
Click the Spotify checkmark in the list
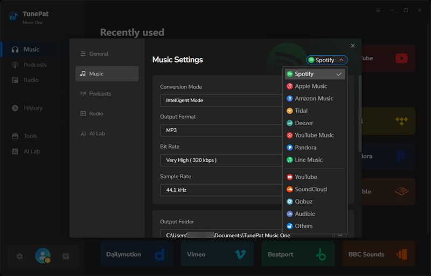(x=339, y=74)
